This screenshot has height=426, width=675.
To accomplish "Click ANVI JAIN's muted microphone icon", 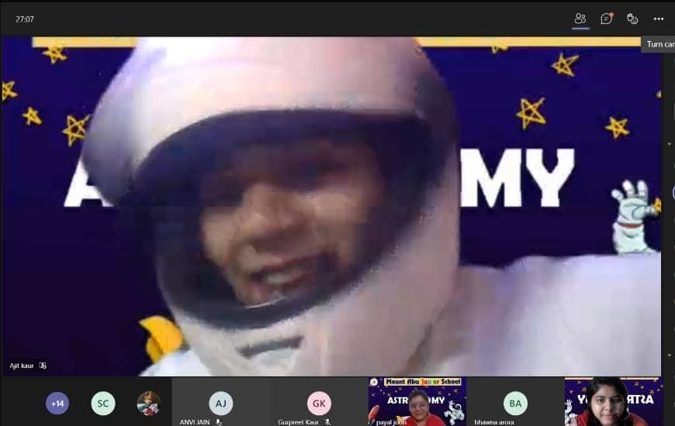I will [x=219, y=422].
